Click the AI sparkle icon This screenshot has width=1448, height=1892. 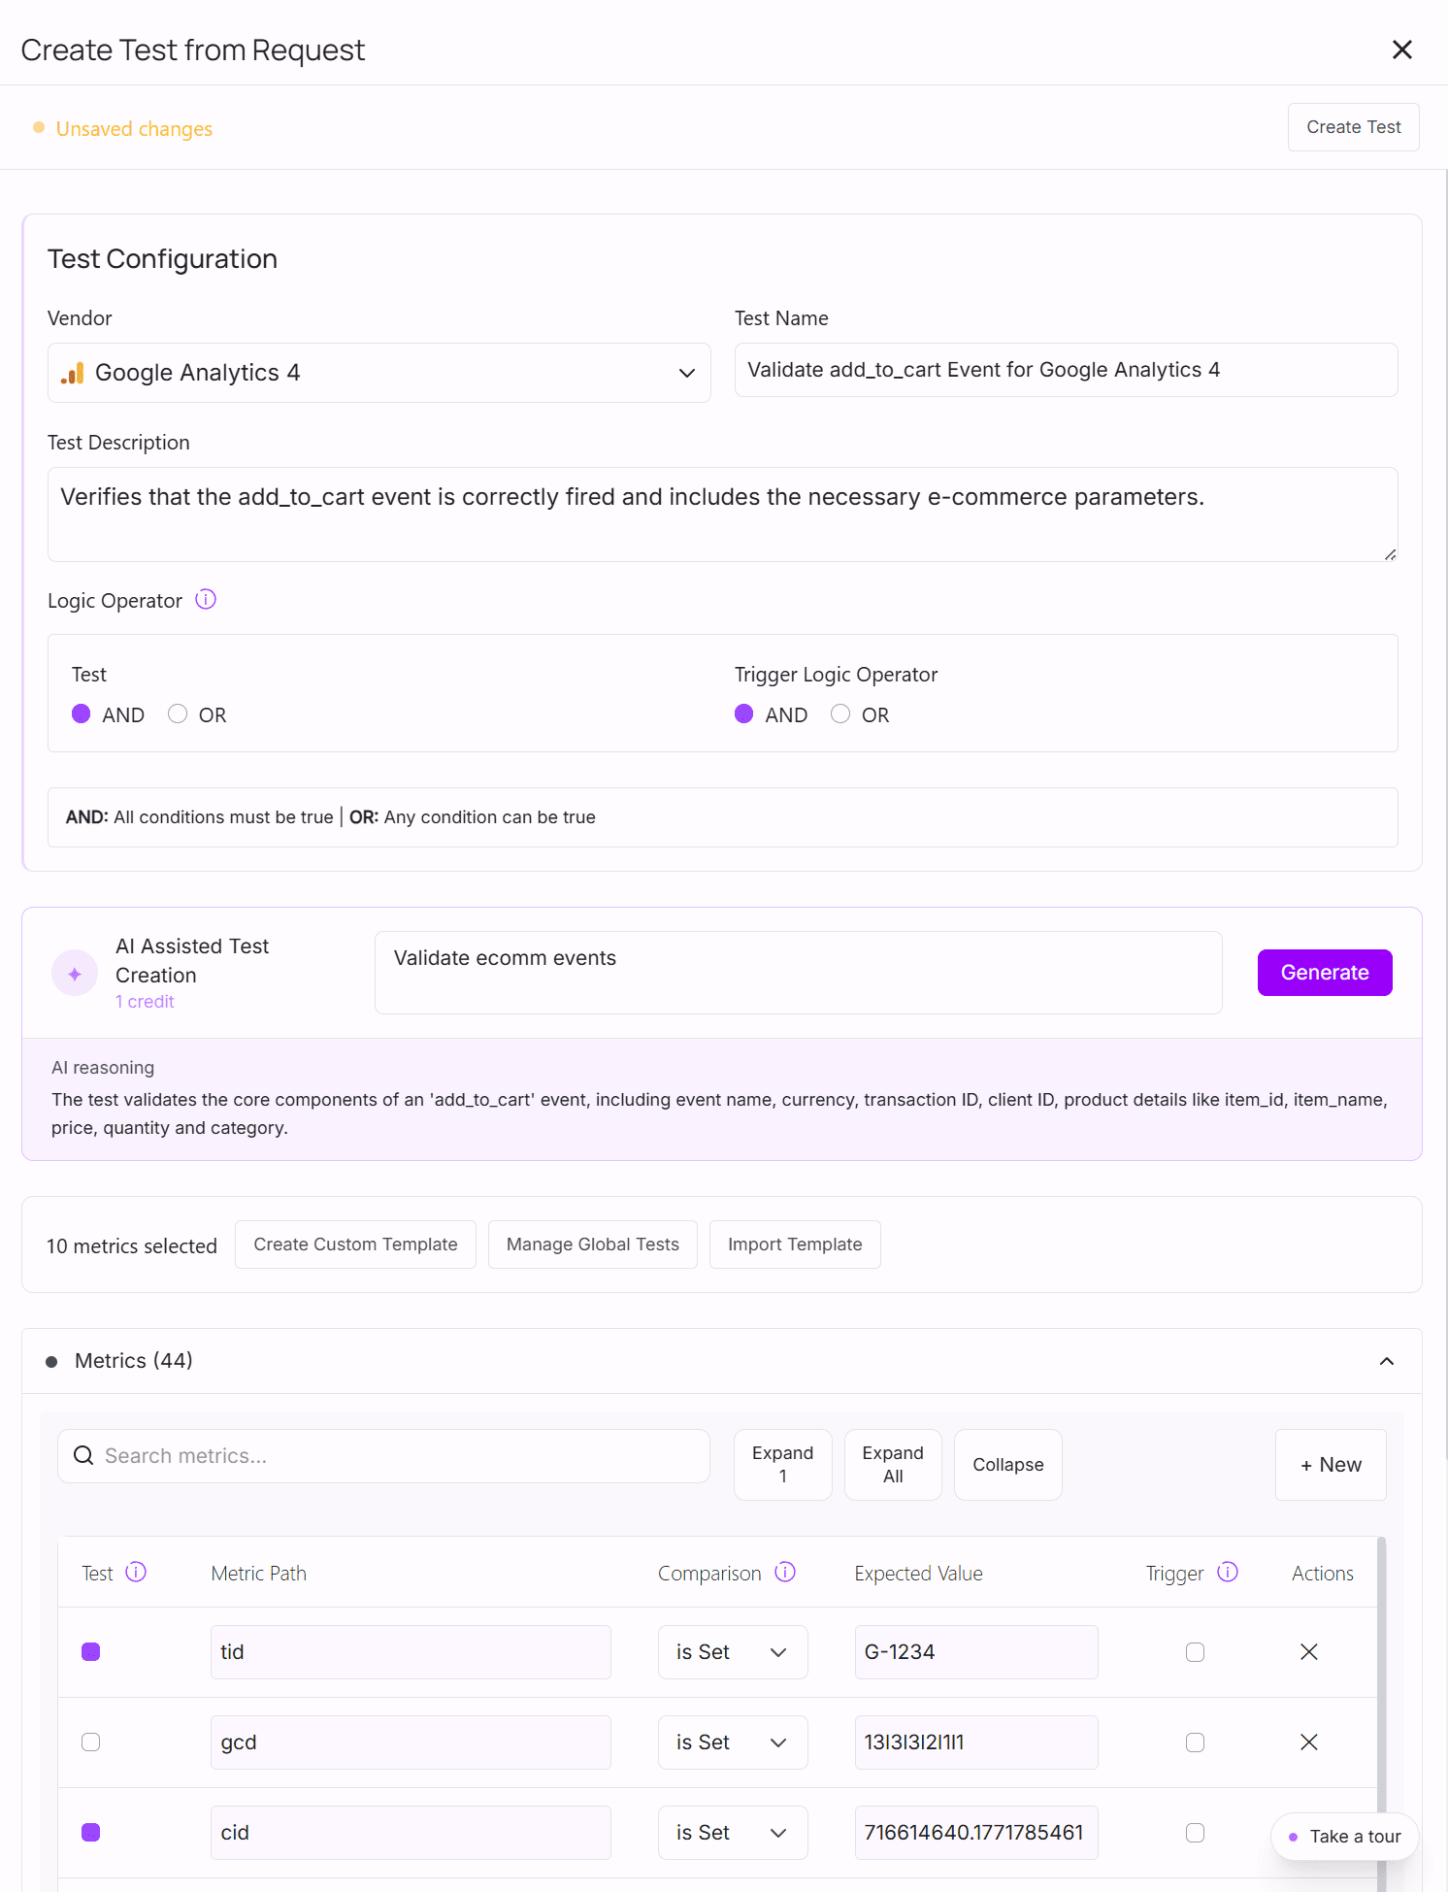point(75,974)
